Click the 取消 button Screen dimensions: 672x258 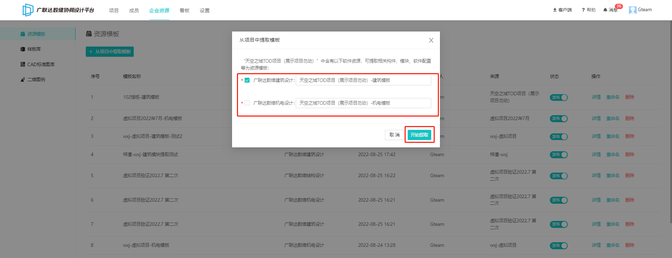pos(394,135)
